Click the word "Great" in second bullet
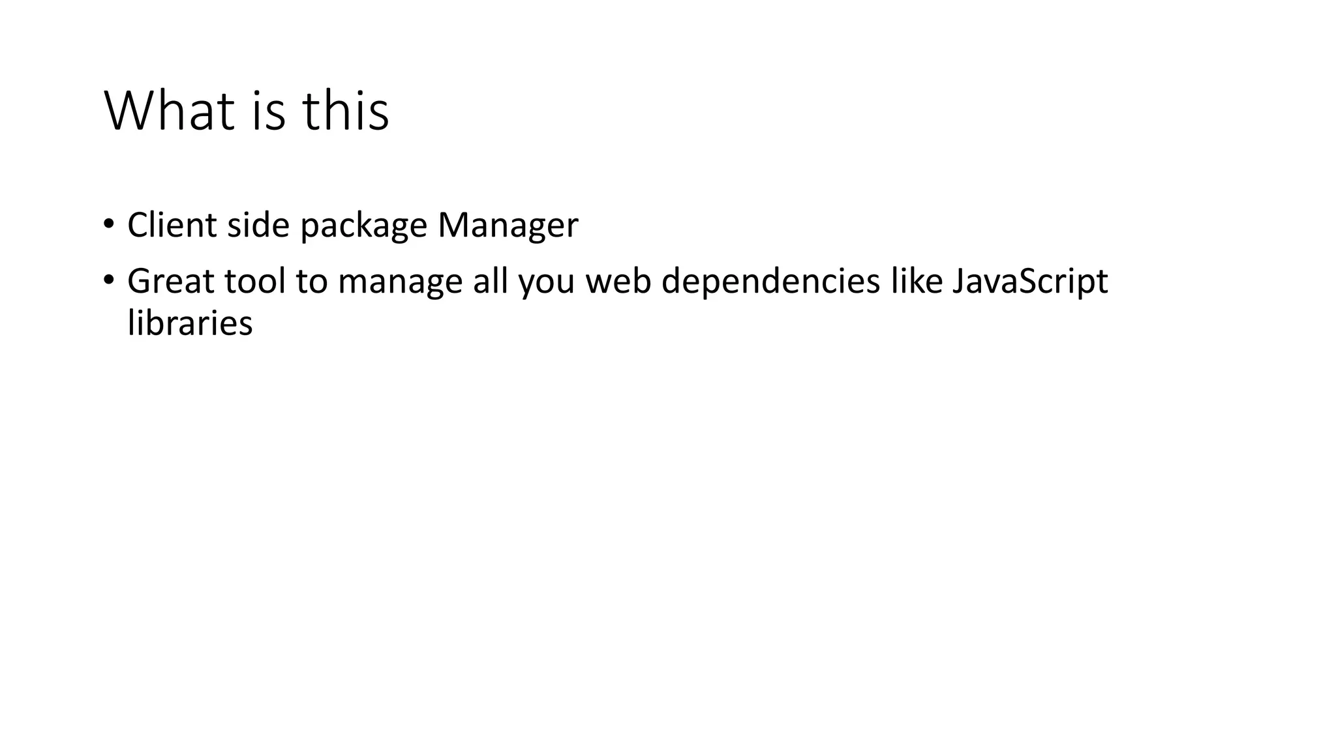The image size is (1336, 751). [x=171, y=281]
